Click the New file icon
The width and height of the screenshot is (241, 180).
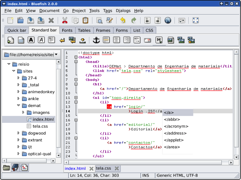pos(10,20)
